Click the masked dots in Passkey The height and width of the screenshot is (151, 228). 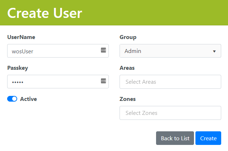pyautogui.click(x=17, y=82)
